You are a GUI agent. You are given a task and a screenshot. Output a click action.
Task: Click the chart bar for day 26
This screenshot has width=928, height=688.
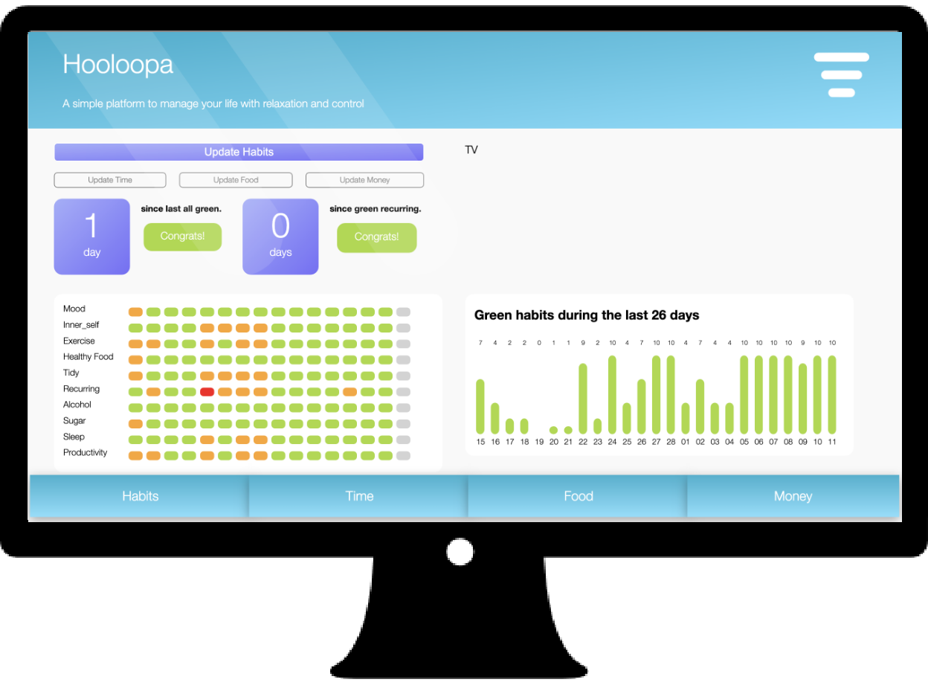click(x=642, y=407)
